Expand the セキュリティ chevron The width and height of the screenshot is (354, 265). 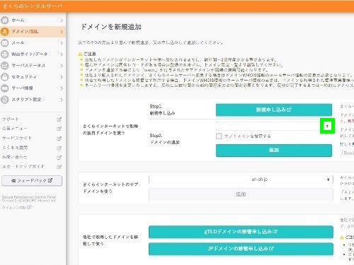point(62,77)
